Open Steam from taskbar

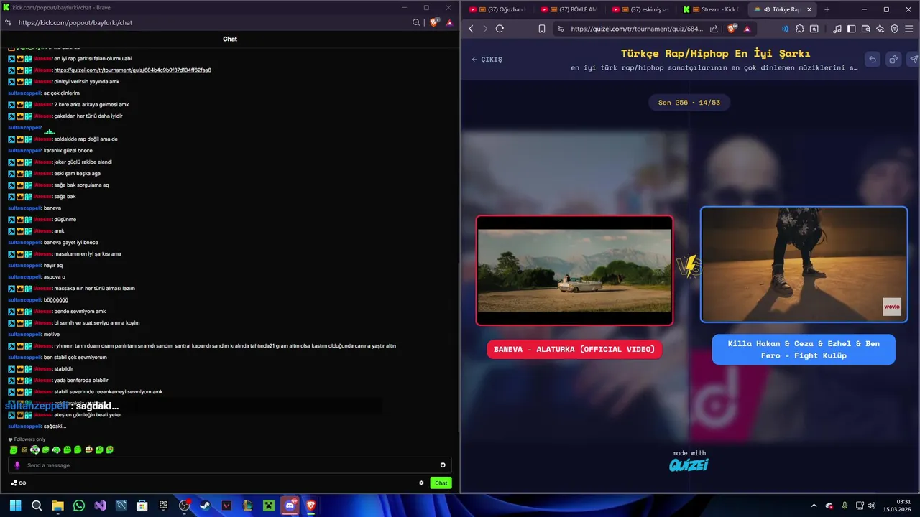click(206, 506)
